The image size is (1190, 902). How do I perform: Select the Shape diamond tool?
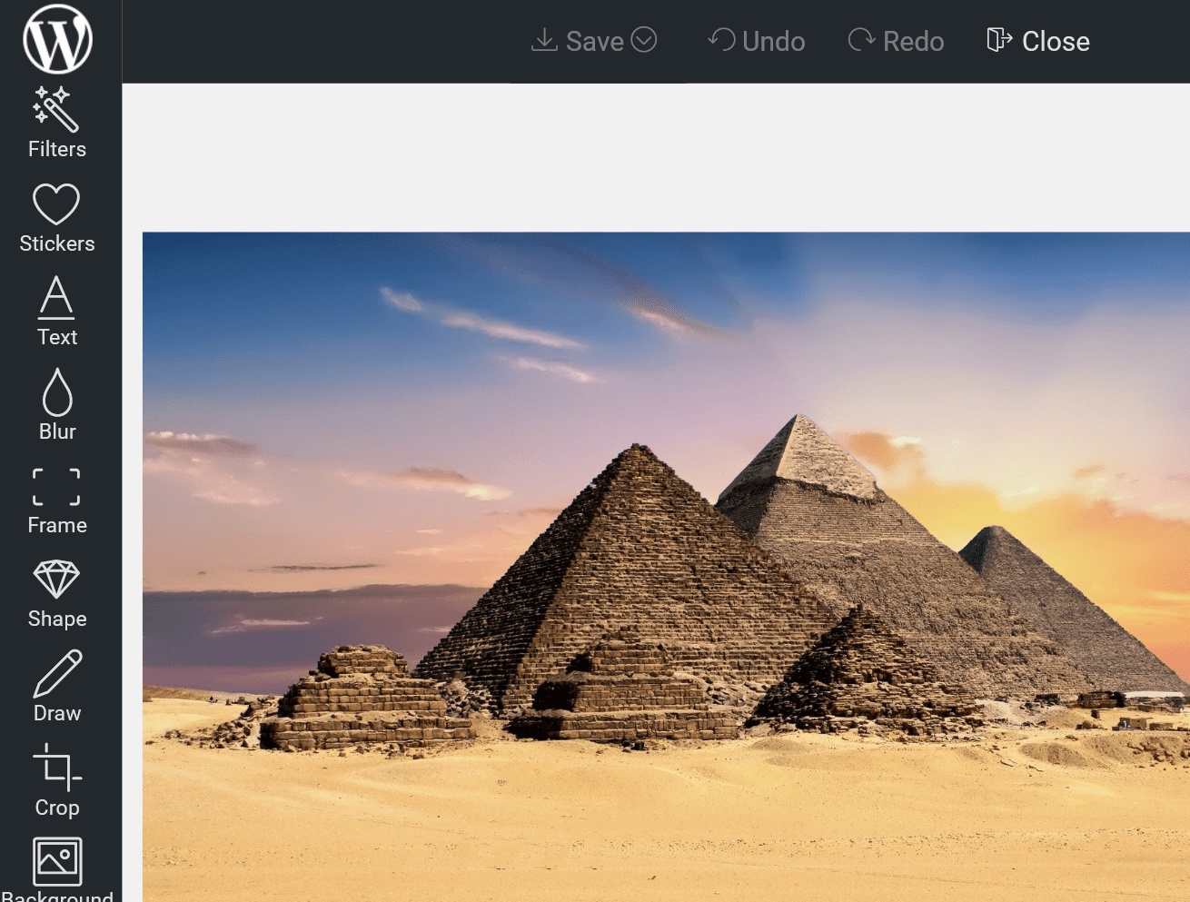pos(56,594)
